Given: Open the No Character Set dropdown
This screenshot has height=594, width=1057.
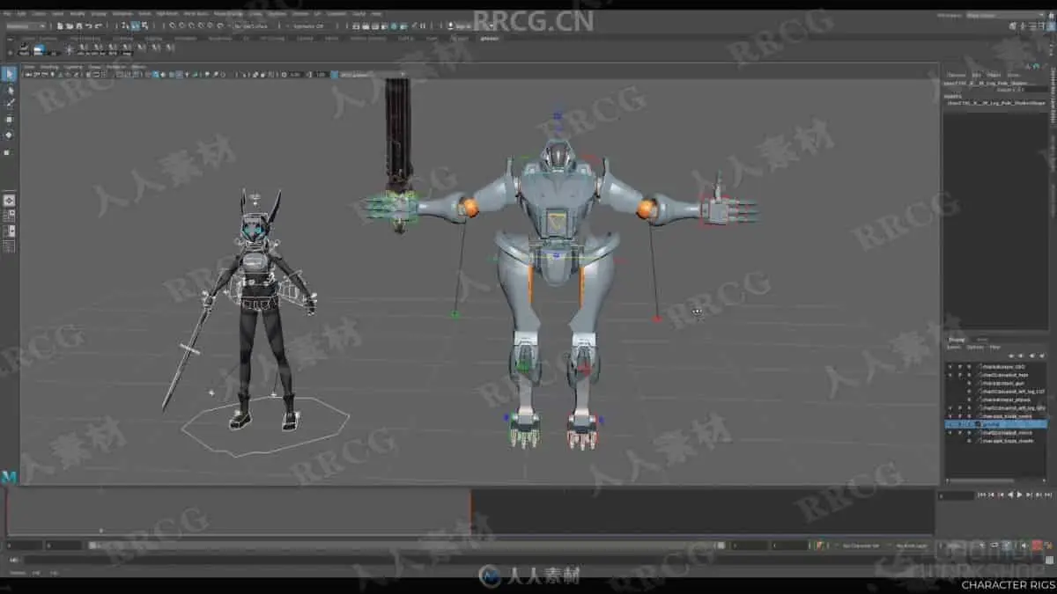Looking at the screenshot, I should pos(861,546).
